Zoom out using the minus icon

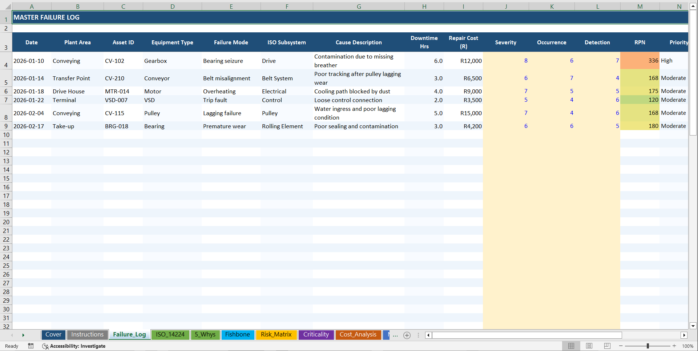[x=620, y=346]
